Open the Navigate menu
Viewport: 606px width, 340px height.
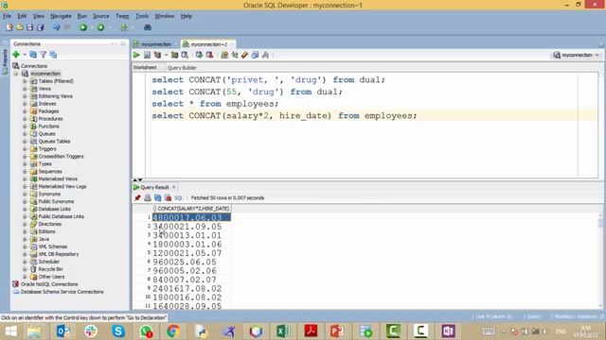pyautogui.click(x=61, y=16)
